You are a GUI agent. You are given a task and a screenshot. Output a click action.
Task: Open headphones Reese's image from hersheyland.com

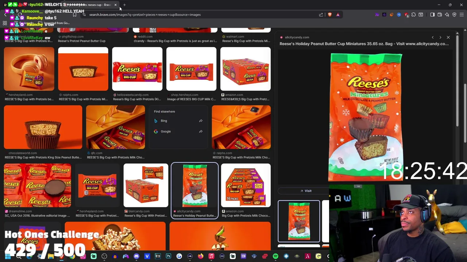29,69
